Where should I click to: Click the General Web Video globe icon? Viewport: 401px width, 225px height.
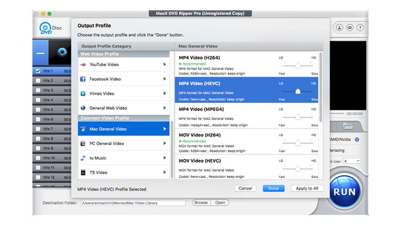(83, 108)
